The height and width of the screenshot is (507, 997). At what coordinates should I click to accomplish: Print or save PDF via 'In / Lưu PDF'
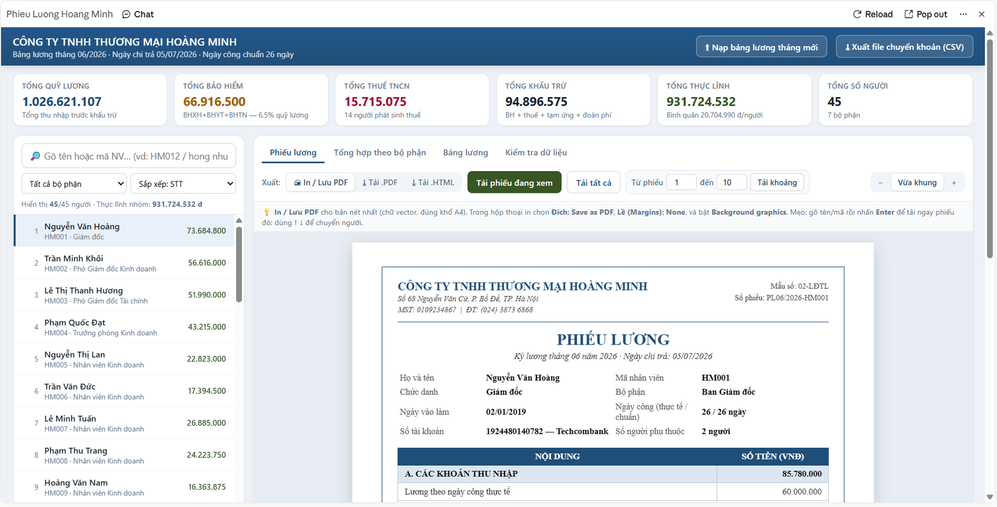pos(321,182)
